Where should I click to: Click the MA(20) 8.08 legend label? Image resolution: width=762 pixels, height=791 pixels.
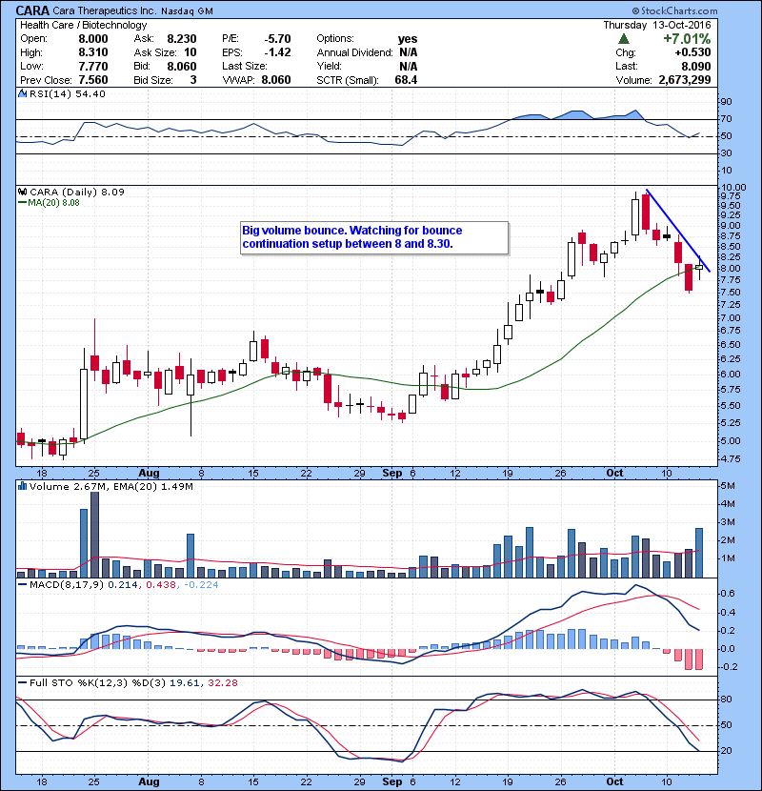tap(49, 203)
